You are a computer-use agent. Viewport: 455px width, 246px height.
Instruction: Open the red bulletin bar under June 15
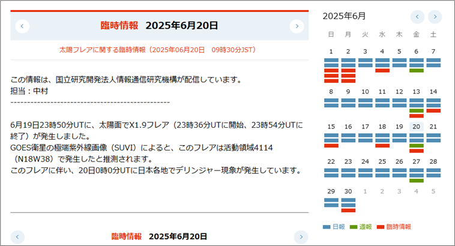[331, 145]
